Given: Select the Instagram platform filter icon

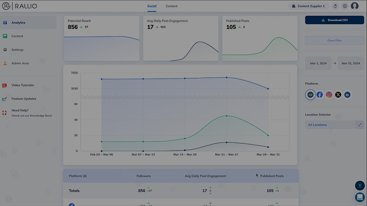Looking at the screenshot, I should point(329,95).
